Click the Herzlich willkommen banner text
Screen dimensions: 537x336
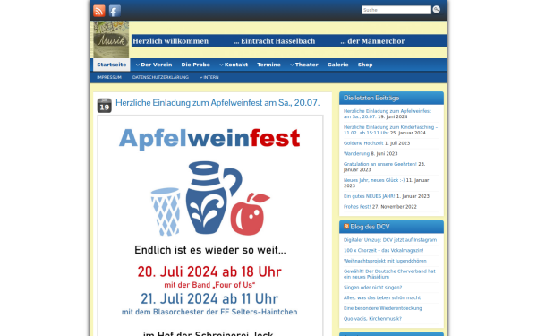[171, 41]
